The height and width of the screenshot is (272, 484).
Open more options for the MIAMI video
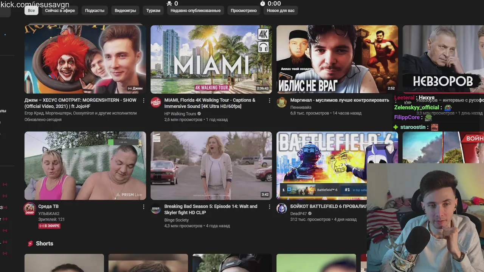point(269,100)
